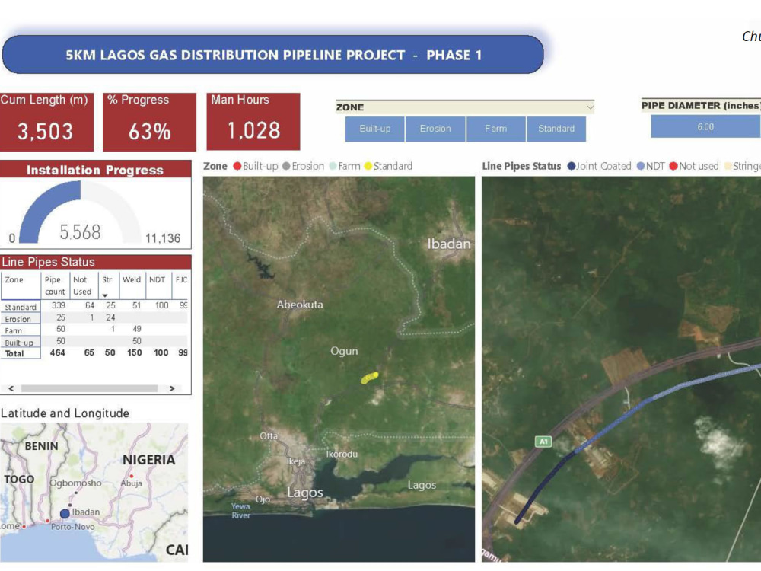Image resolution: width=761 pixels, height=571 pixels.
Task: Select the Farm row in table
Action: pyautogui.click(x=94, y=330)
